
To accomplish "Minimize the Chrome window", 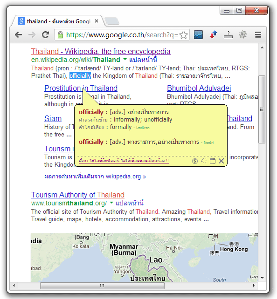I will (227, 11).
